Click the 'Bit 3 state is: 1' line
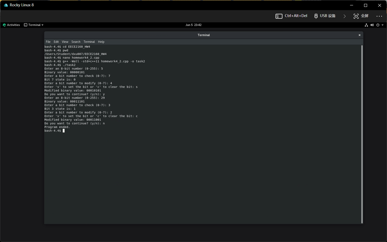 [x=60, y=109]
